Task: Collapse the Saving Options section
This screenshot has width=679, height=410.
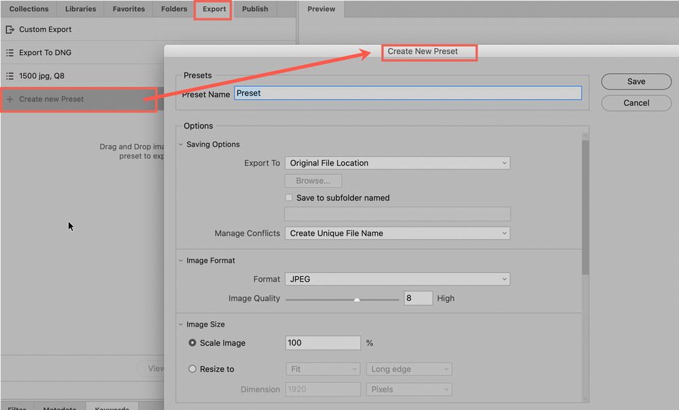Action: [181, 145]
